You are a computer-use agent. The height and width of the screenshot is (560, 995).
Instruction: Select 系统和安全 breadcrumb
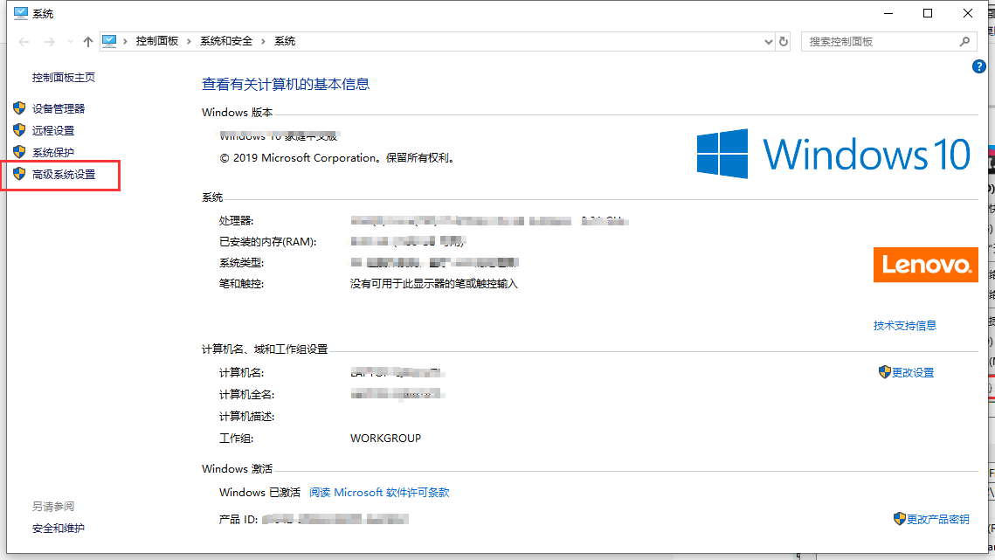226,41
